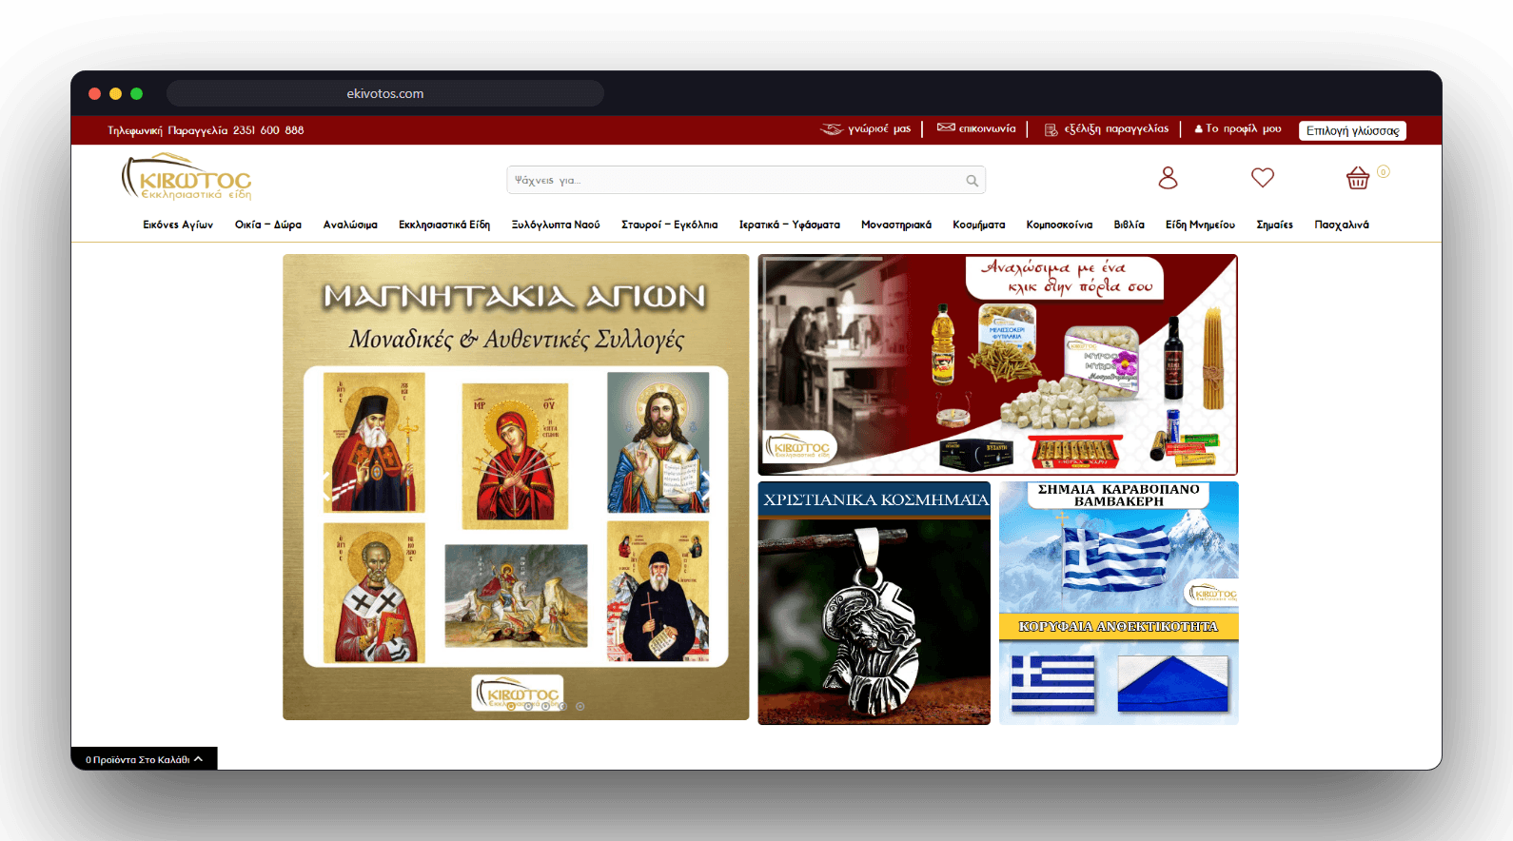Select the fifth carousel slide dot

coord(580,706)
